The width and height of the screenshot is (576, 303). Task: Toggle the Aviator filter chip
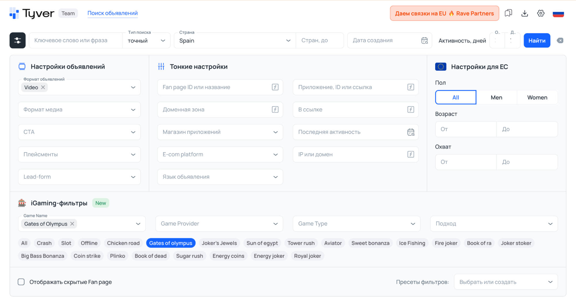(x=333, y=243)
